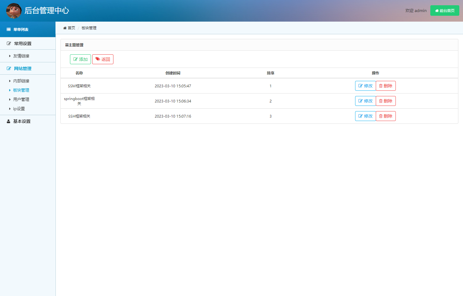Click the 欢迎 admin text
463x296 pixels.
[416, 10]
